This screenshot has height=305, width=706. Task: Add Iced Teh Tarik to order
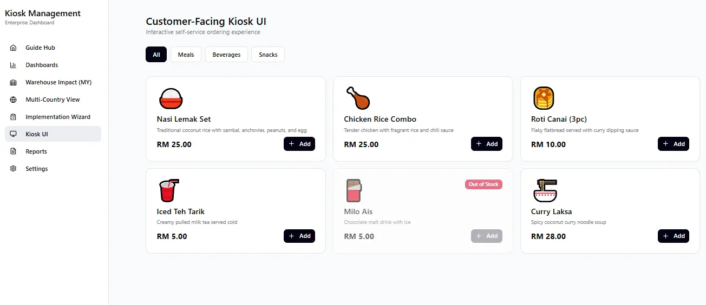(x=299, y=236)
